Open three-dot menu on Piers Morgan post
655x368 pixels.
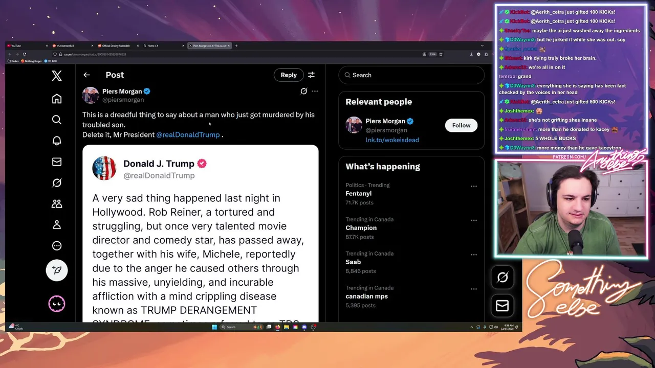[x=315, y=91]
